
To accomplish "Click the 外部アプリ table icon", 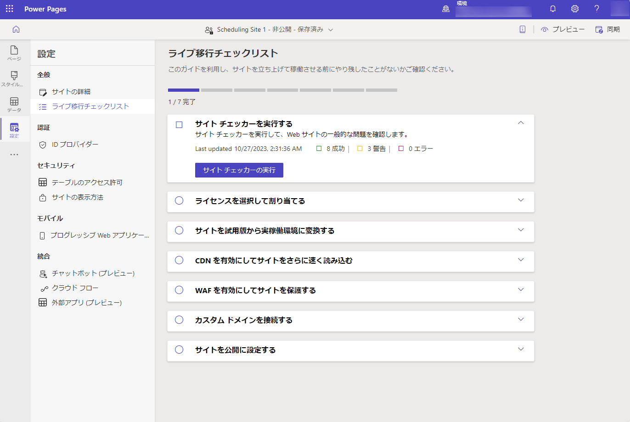I will click(x=43, y=303).
